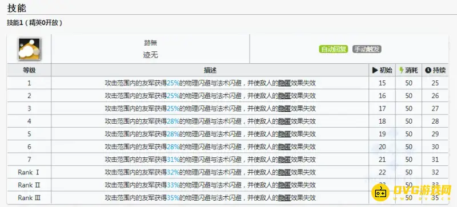This screenshot has width=457, height=207.
Task: Select level 6 in the 等级 column
Action: tap(29, 147)
